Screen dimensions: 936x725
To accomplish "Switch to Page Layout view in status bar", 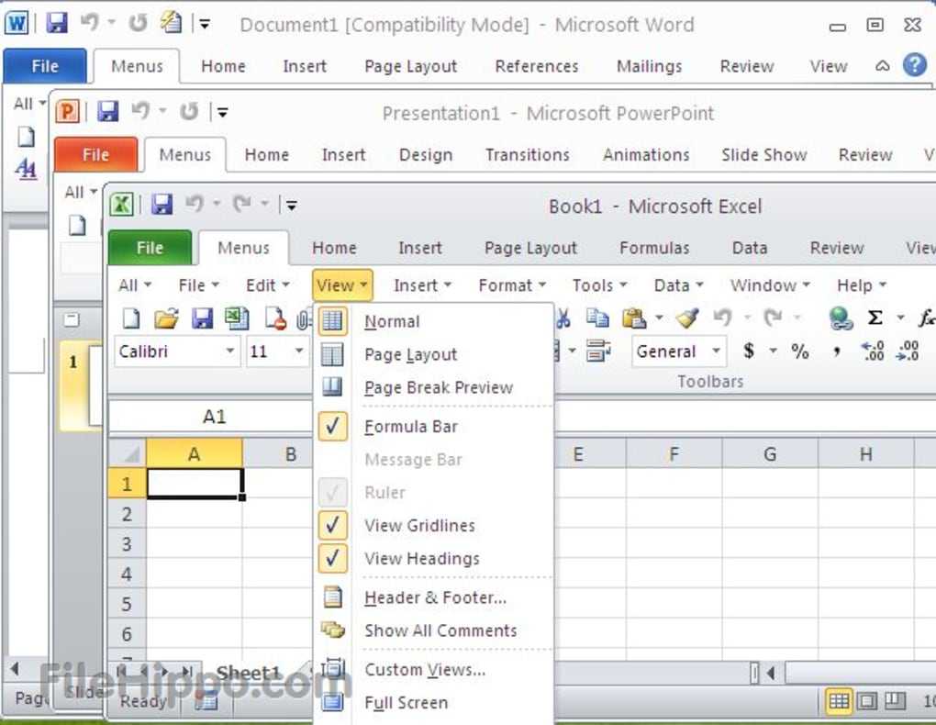I will click(866, 702).
